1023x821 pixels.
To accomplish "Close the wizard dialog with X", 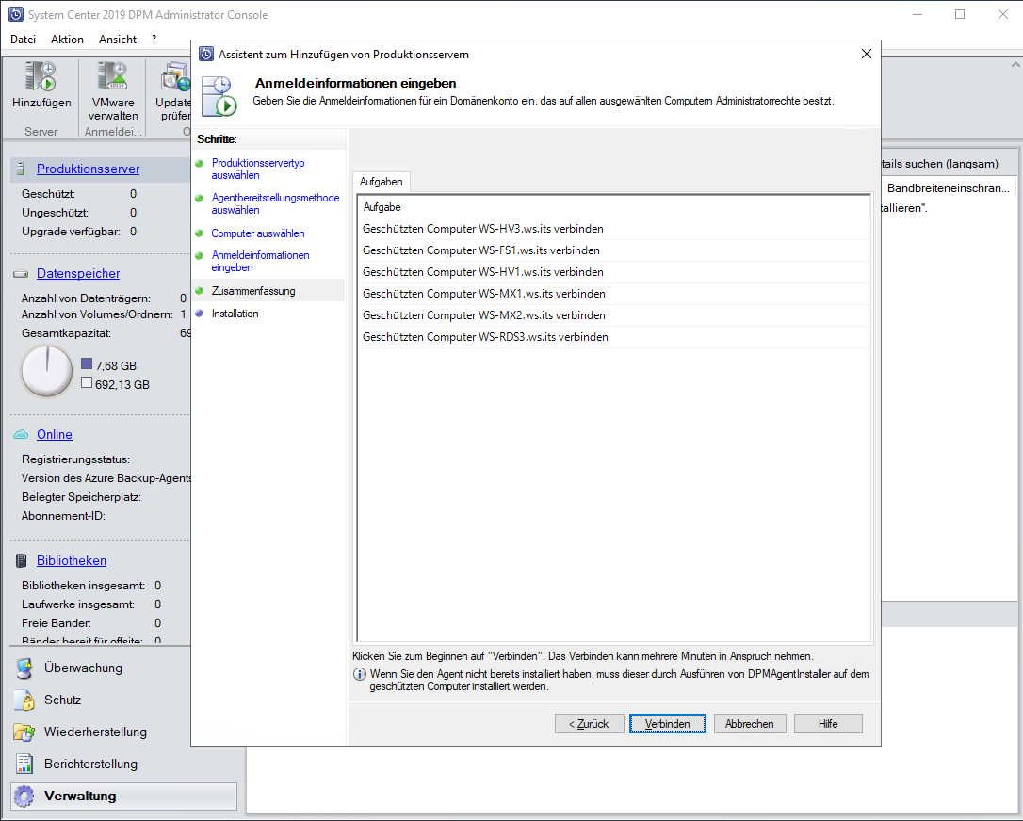I will (867, 54).
